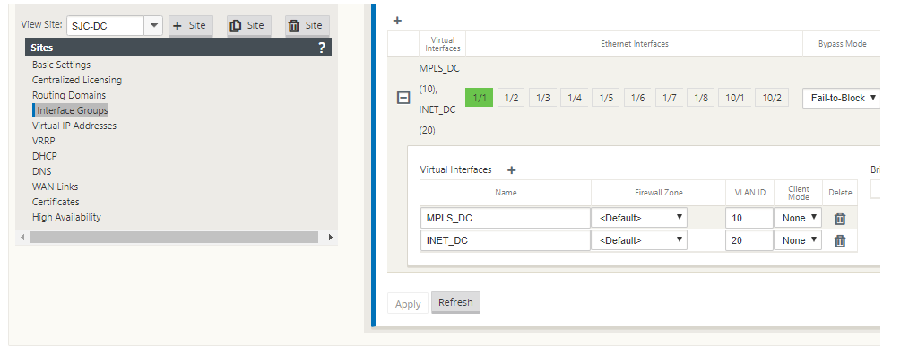Viewport: 909px width, 356px height.
Task: Click the VLAN ID field showing 10
Action: click(x=749, y=218)
